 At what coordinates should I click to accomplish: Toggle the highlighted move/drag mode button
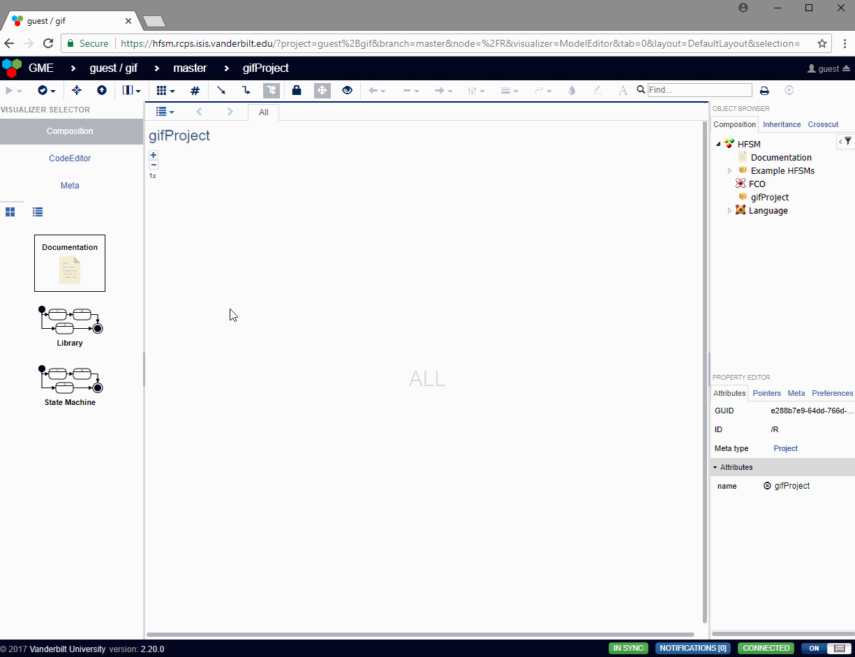coord(322,90)
